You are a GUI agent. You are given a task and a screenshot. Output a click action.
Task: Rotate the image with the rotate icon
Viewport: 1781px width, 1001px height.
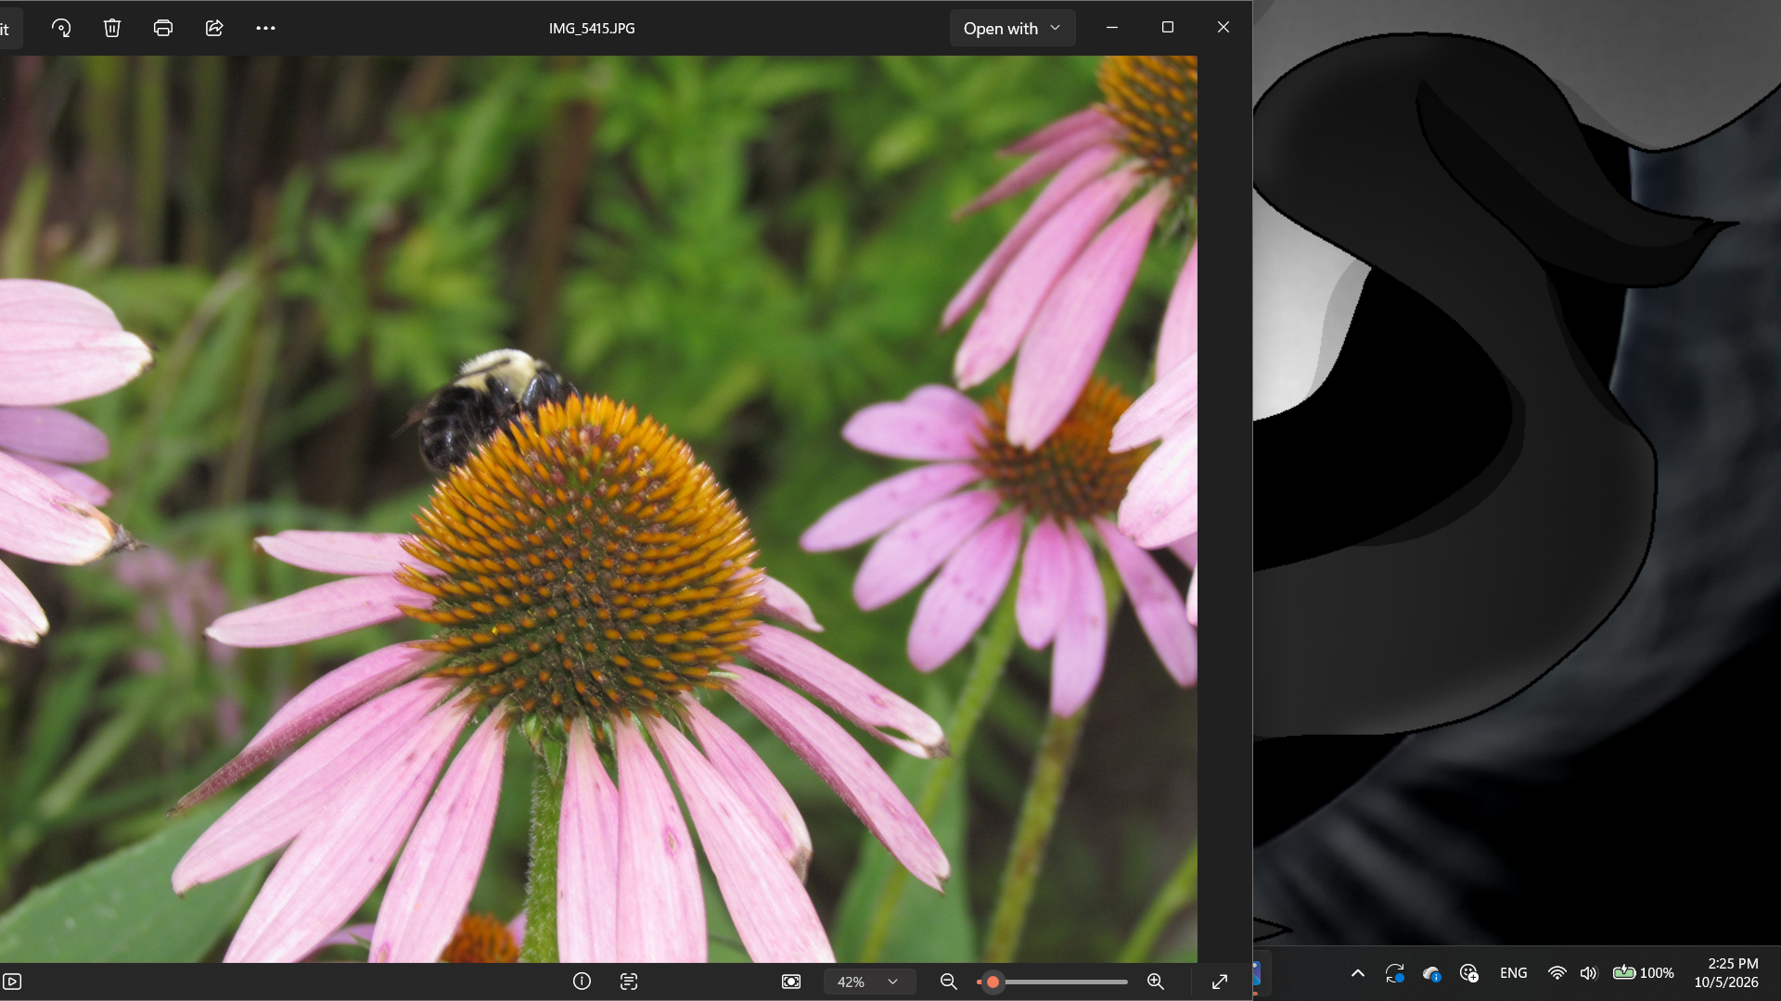click(61, 28)
